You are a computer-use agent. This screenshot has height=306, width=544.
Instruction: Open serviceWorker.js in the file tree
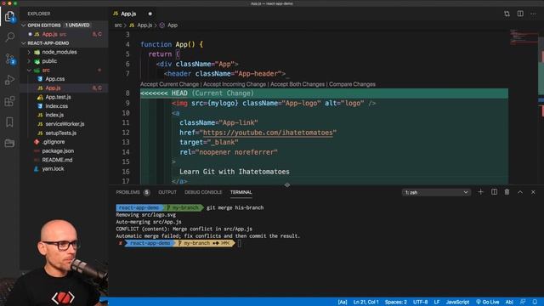tap(65, 124)
